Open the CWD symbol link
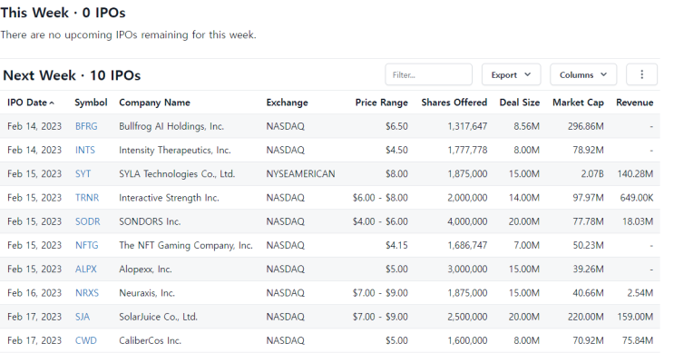The image size is (674, 363). pos(86,340)
